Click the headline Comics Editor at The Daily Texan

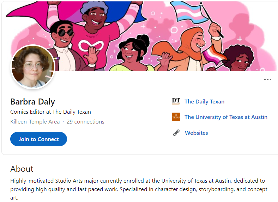(x=50, y=112)
